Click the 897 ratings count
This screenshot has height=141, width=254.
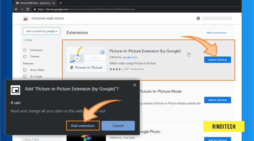click(x=127, y=69)
